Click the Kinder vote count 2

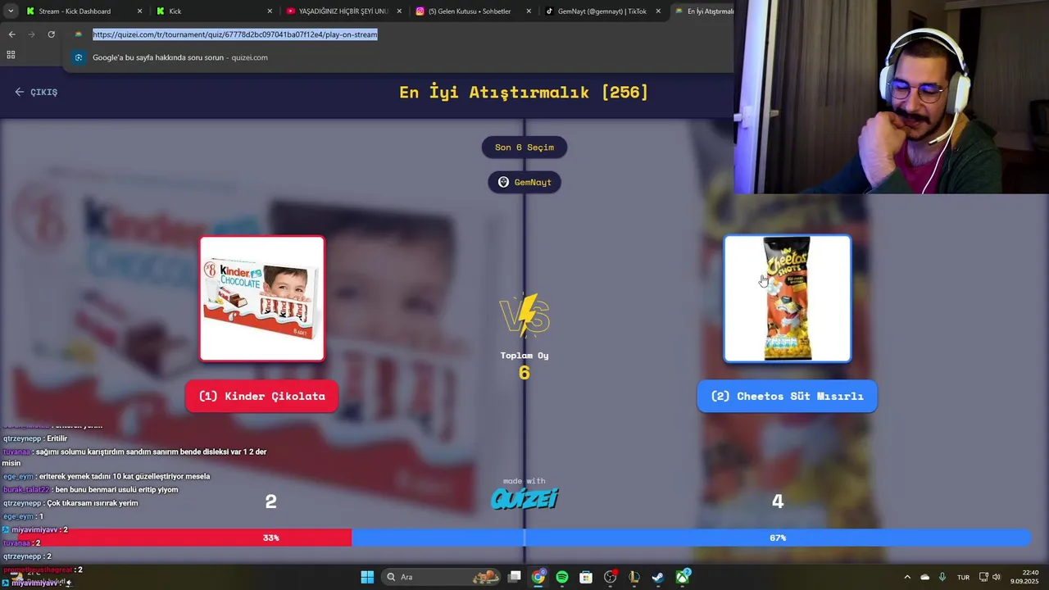(270, 501)
